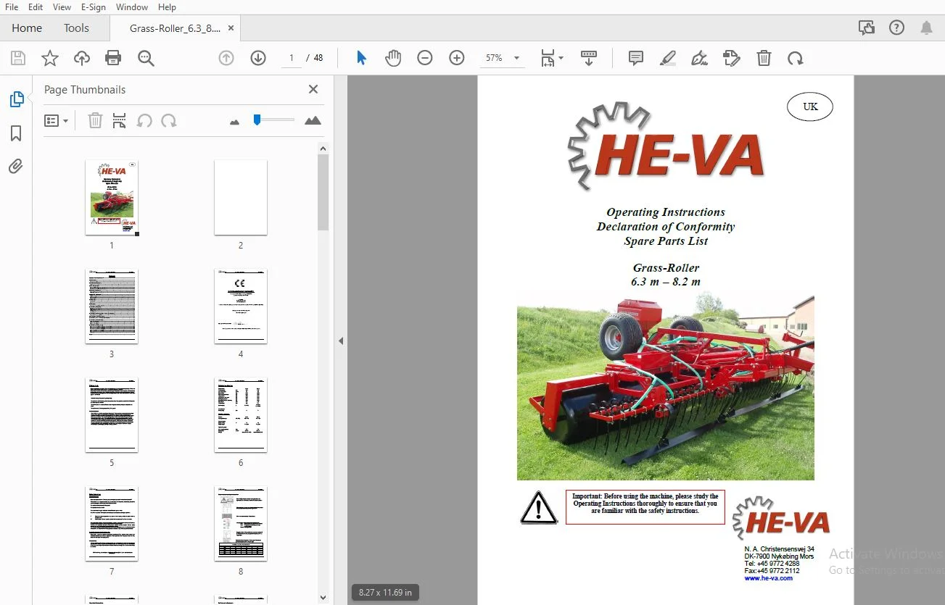
Task: Open the File menu
Action: click(12, 7)
